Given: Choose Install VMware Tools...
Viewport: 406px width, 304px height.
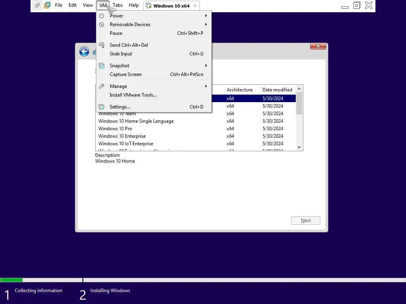Looking at the screenshot, I should tap(154, 95).
